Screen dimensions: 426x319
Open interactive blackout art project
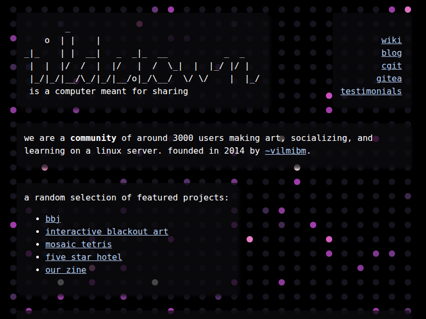click(106, 232)
